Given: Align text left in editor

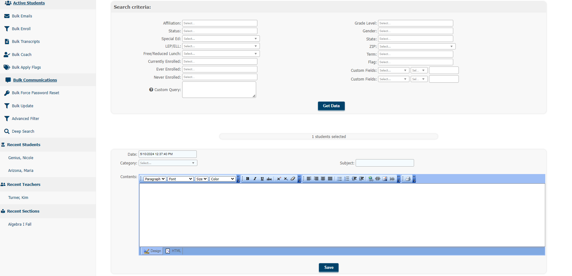Looking at the screenshot, I should tap(309, 179).
